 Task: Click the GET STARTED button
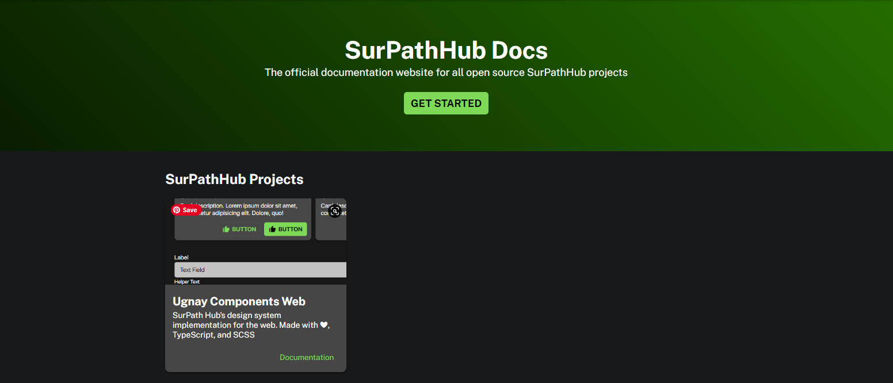(x=446, y=103)
